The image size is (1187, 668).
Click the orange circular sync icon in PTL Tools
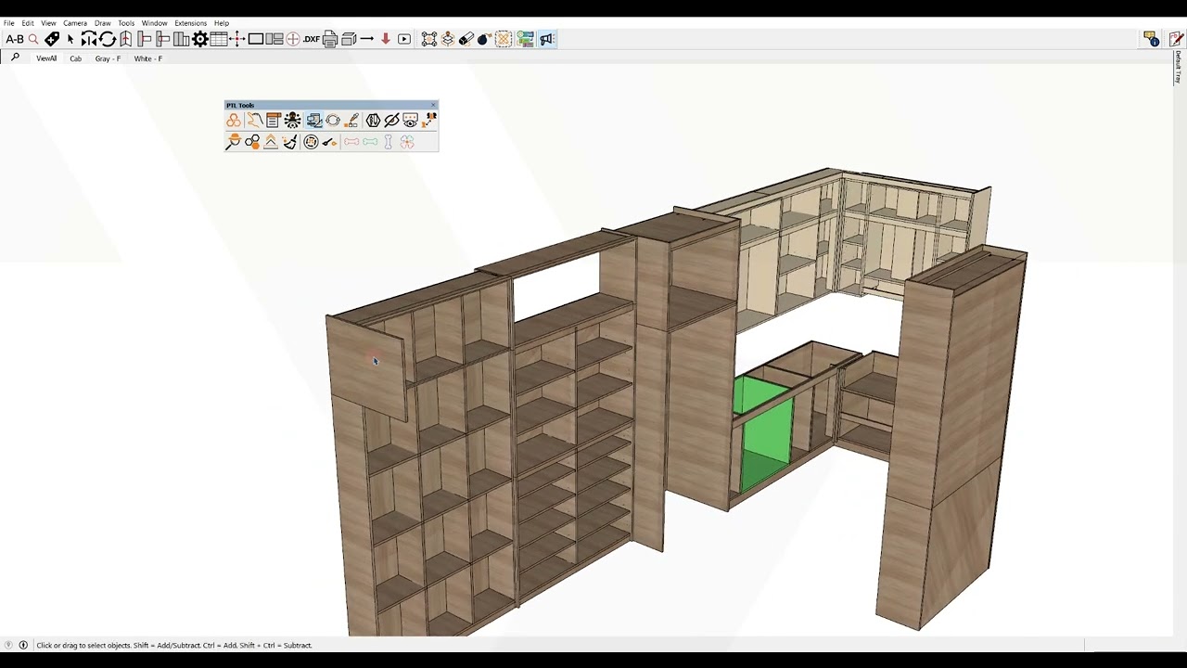click(333, 121)
